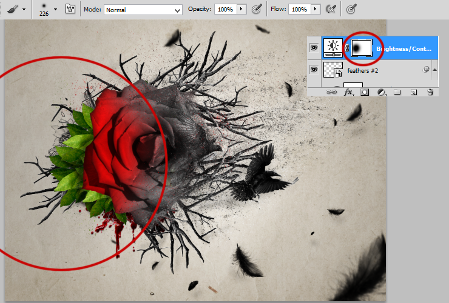Toggle pressure for size icon

(x=351, y=10)
